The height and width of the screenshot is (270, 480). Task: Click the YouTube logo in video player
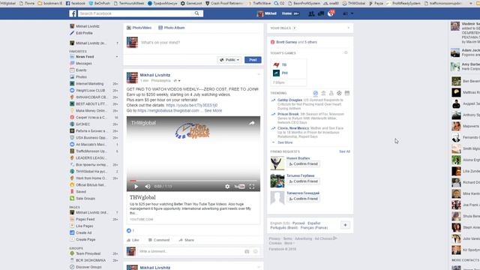[239, 187]
